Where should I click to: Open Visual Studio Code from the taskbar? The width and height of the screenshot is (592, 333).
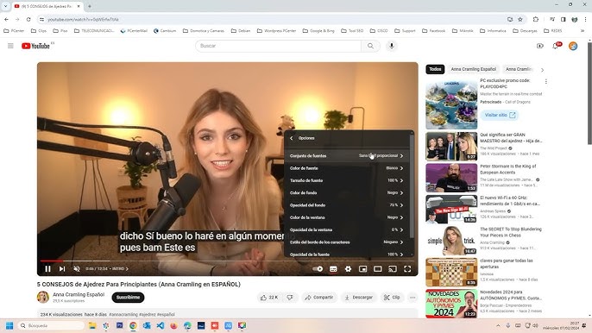(161, 325)
